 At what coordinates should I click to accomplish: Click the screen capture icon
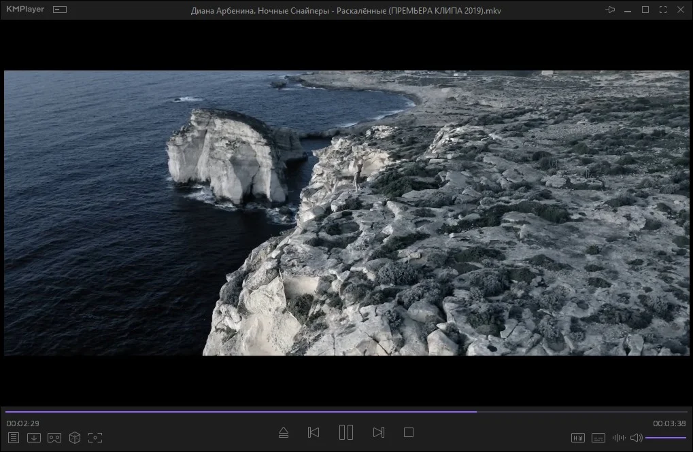pos(95,438)
